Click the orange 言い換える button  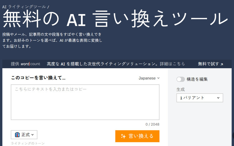[137, 136]
